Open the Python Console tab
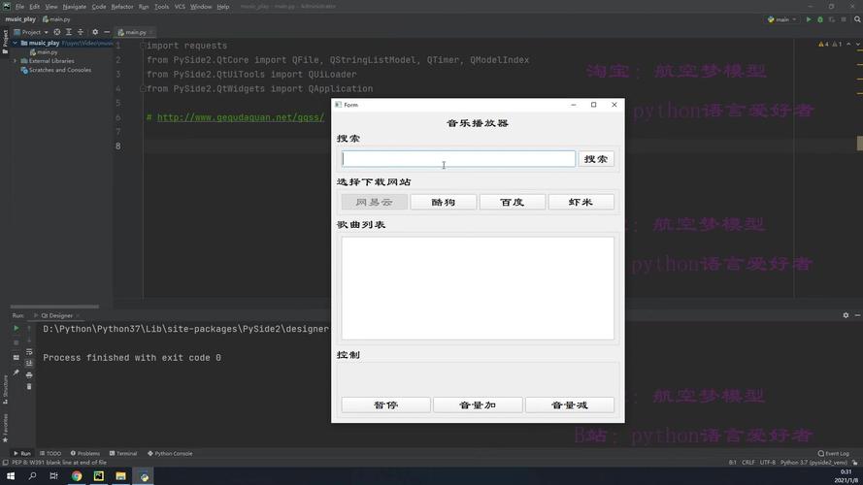The height and width of the screenshot is (485, 863). [x=170, y=454]
